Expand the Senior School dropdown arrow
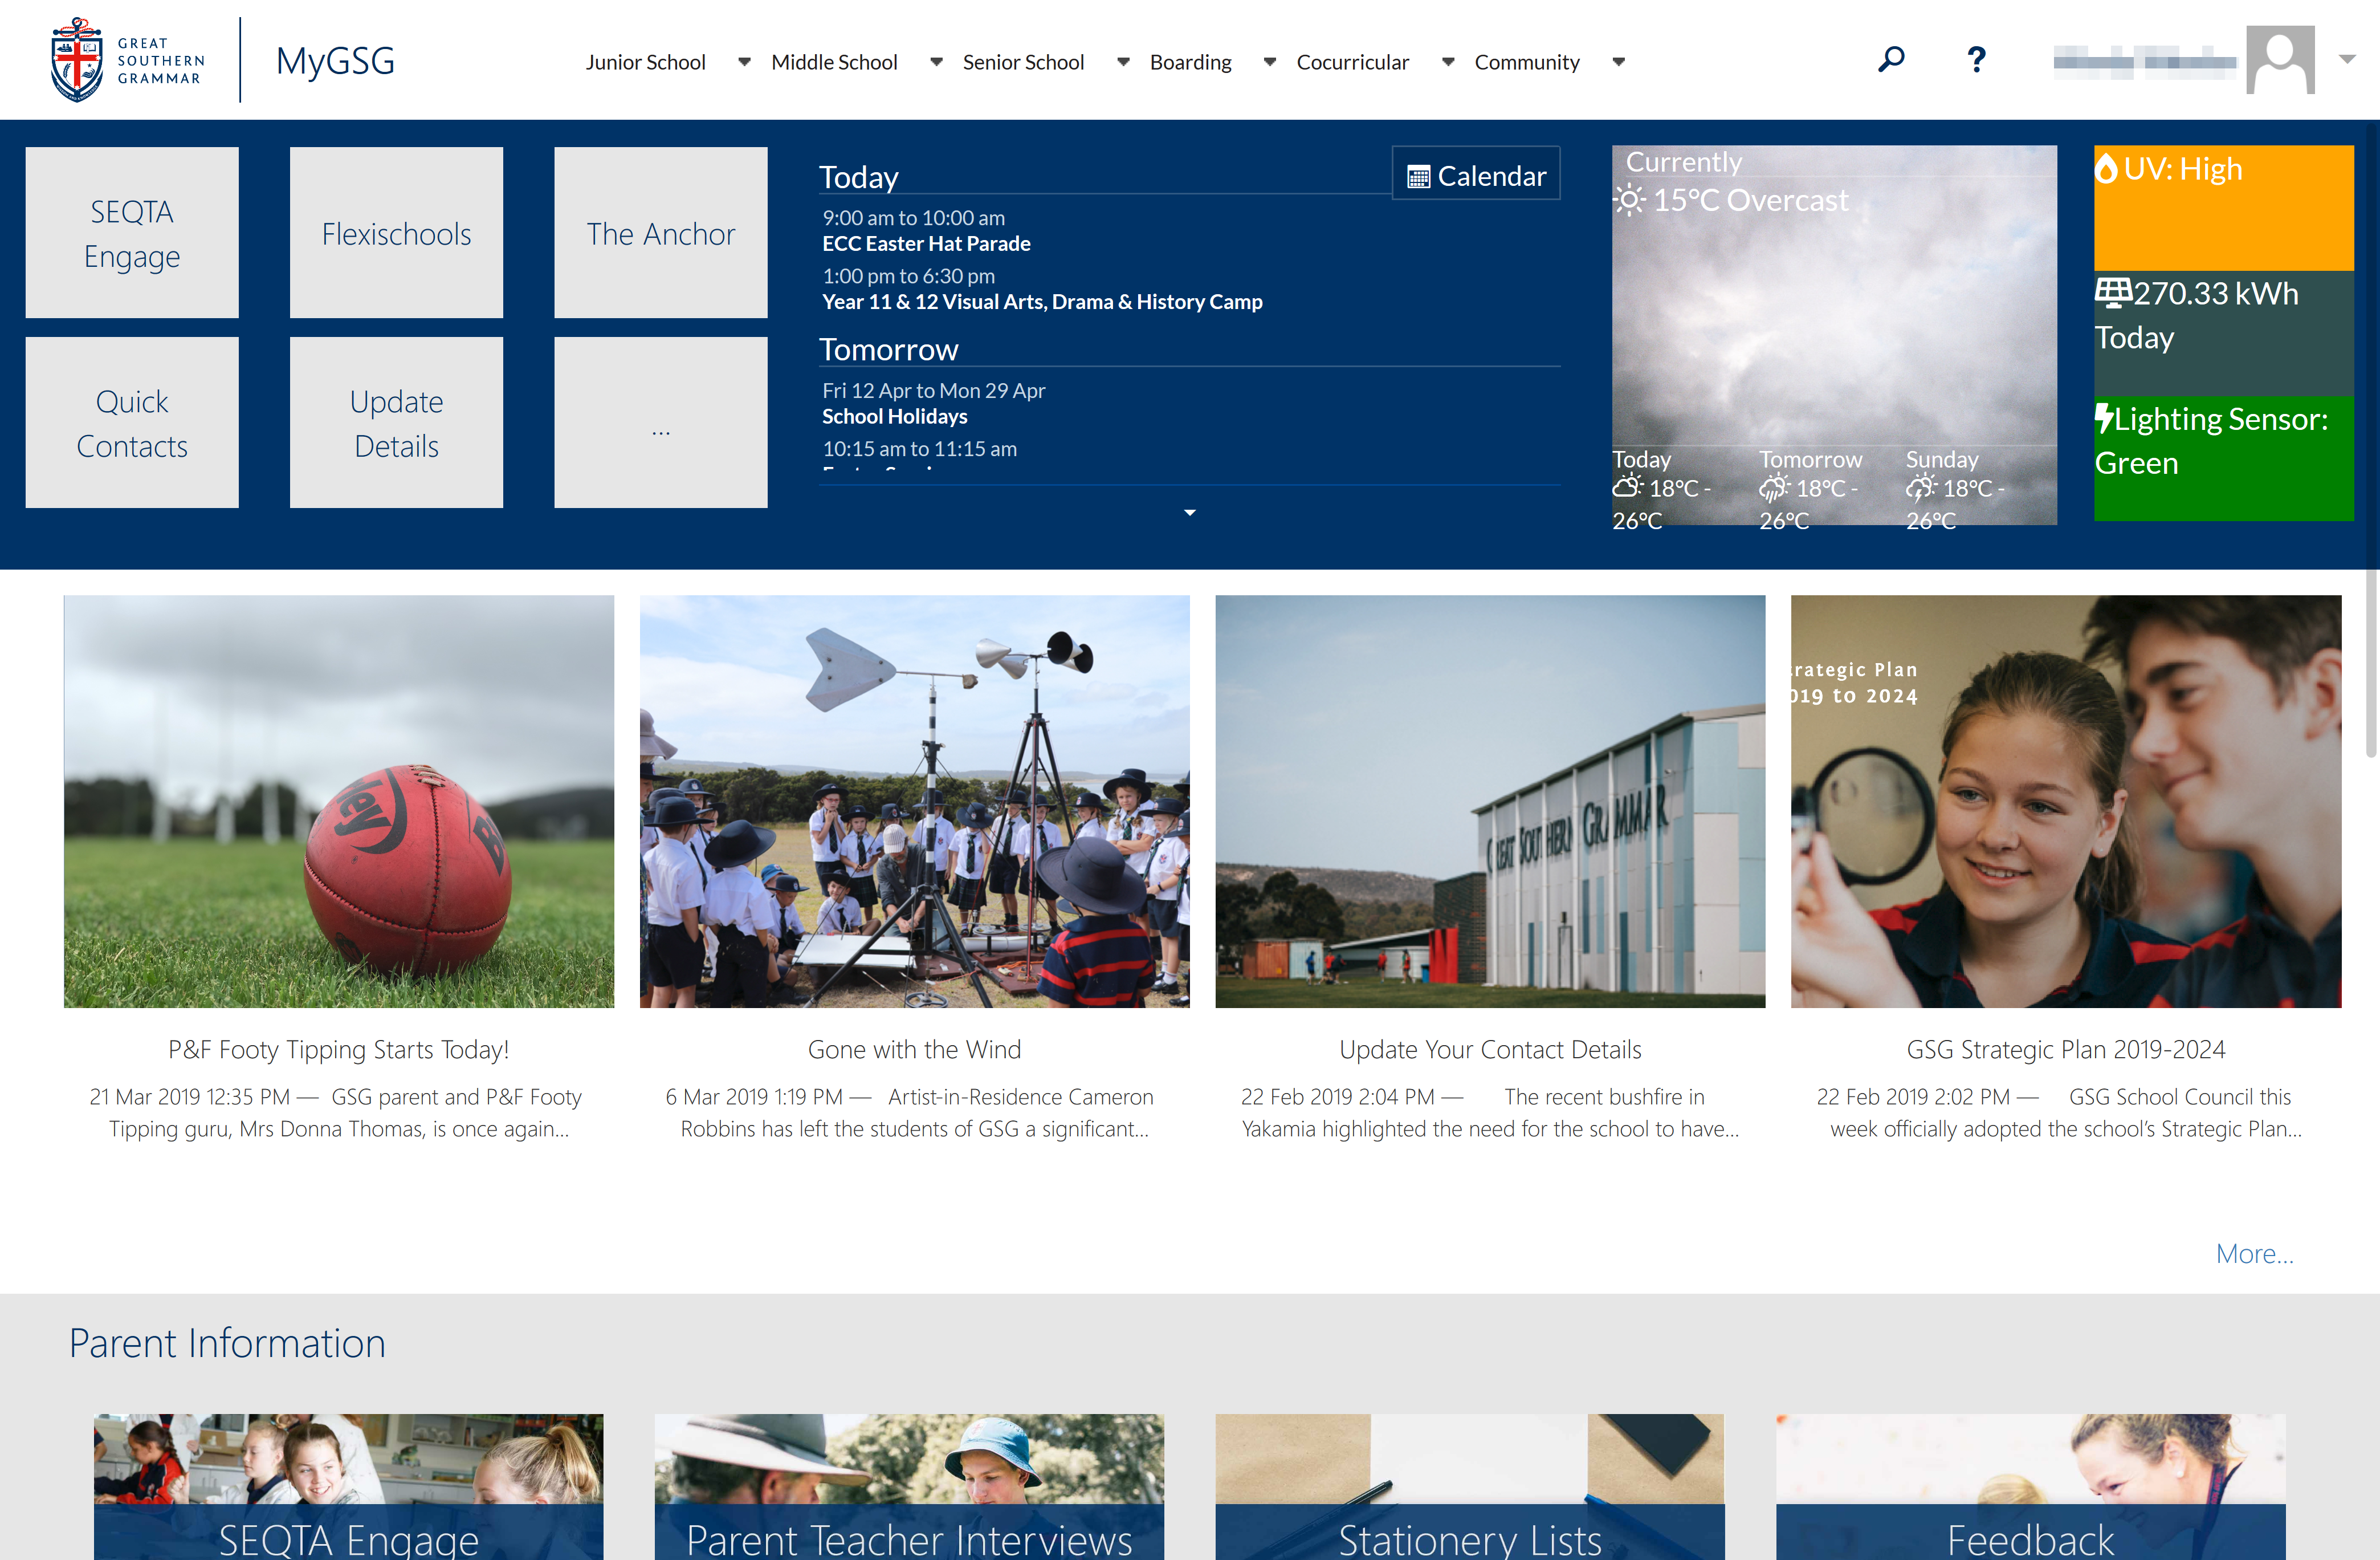 1123,62
